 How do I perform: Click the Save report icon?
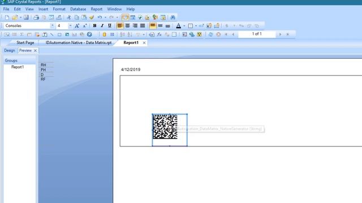click(26, 17)
